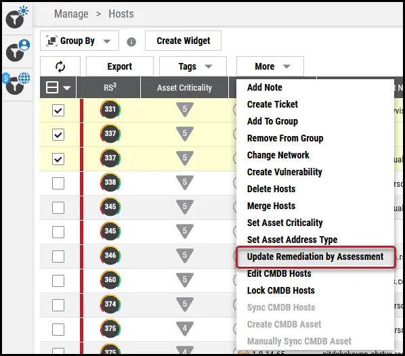Open the global filter icon with badge 5

coord(17,83)
